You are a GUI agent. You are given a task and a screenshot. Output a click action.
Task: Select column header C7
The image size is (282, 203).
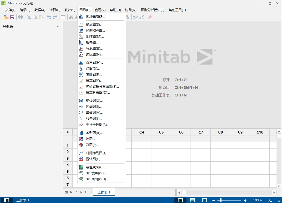201,132
